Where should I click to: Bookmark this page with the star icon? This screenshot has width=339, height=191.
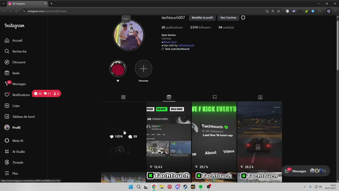point(279,11)
